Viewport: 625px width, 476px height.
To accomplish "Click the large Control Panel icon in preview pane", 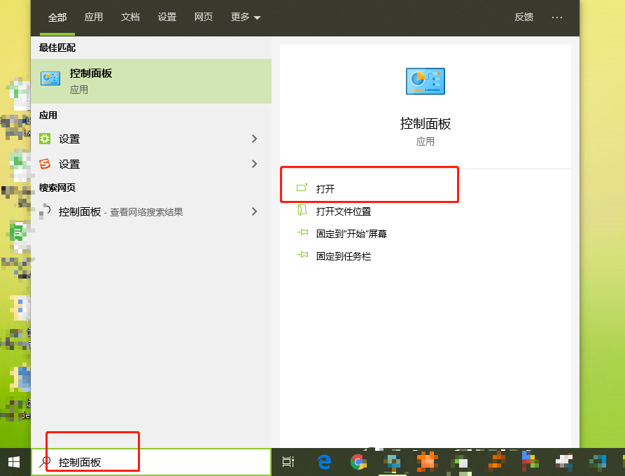I will click(425, 82).
